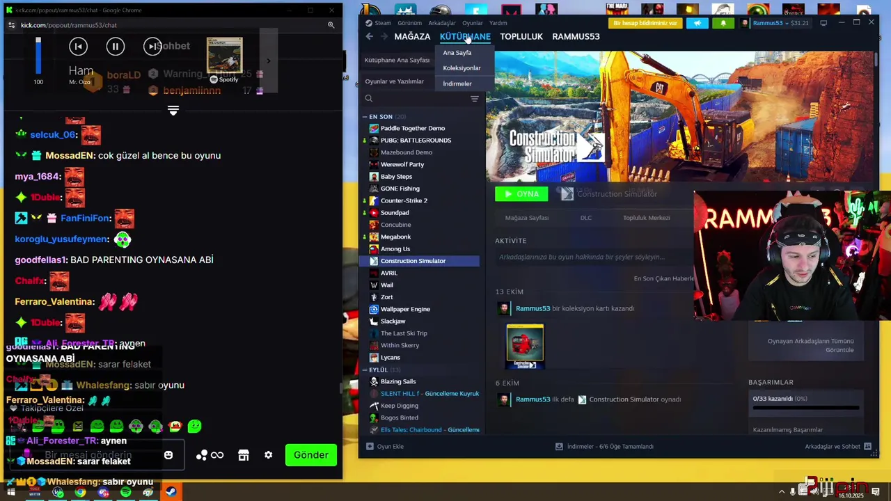The height and width of the screenshot is (501, 891).
Task: Click the green OYNA play button
Action: click(521, 194)
